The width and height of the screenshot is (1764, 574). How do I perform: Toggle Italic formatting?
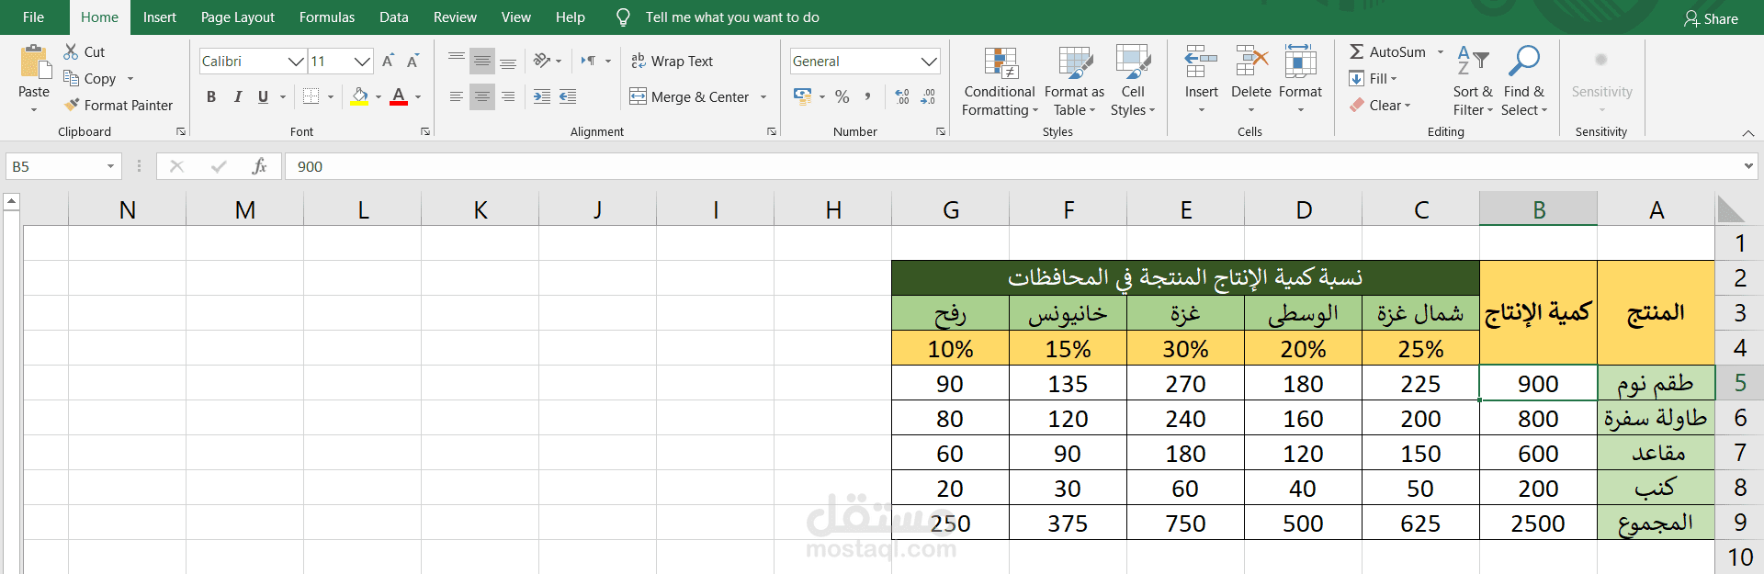click(237, 96)
